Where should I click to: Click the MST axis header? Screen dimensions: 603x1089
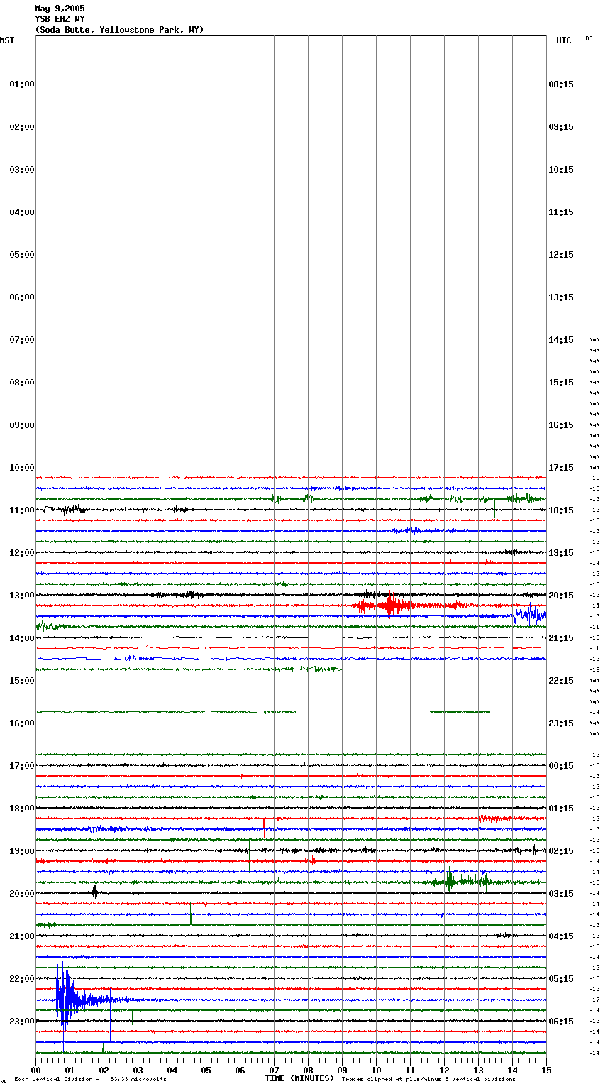[x=7, y=40]
